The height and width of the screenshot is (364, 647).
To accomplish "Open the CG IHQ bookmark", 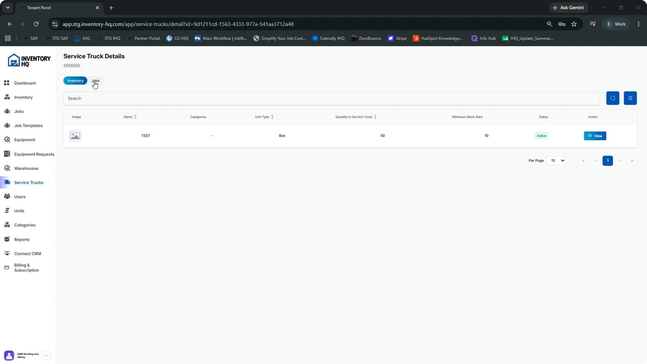I will [x=177, y=38].
